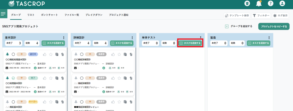293x111 pixels.
Task: Click the ログ表示 button
Action: pyautogui.click(x=280, y=16)
